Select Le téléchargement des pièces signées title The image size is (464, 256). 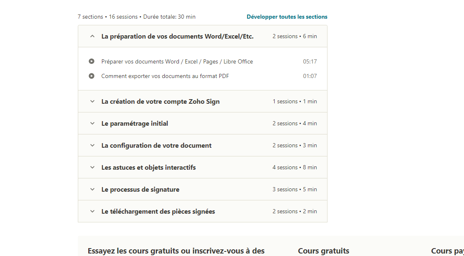click(x=158, y=212)
